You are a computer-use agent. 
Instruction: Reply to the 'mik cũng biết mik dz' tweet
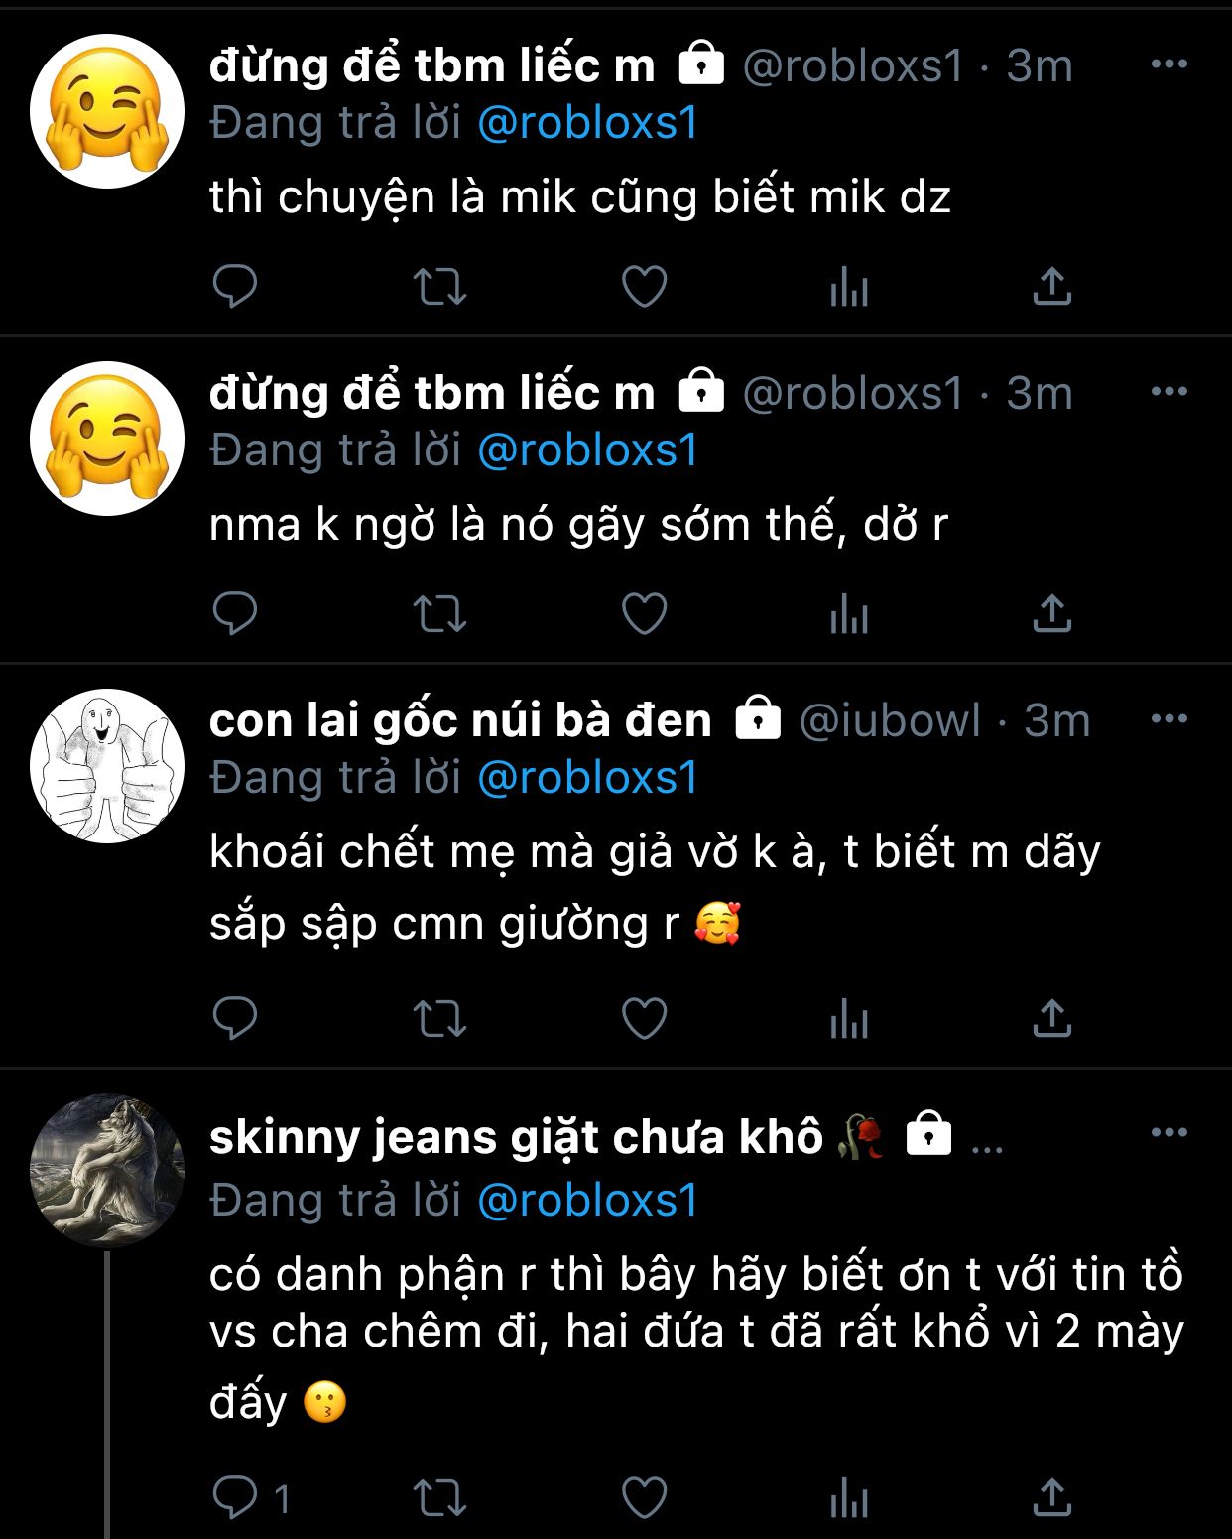point(235,287)
